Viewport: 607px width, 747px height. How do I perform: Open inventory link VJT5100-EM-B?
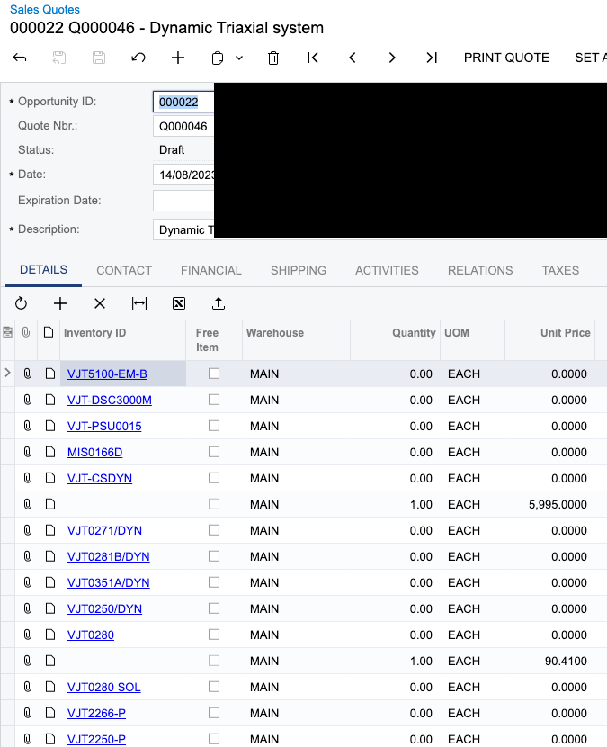[107, 374]
